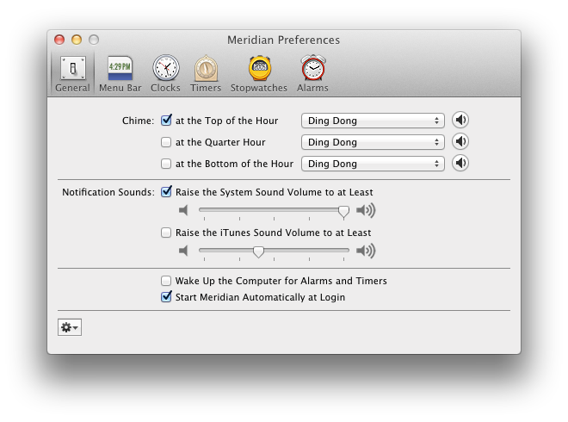Open the Clocks preferences pane
Viewport: 568px width, 422px height.
click(x=165, y=73)
